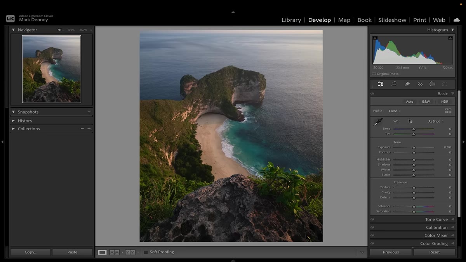Click the Previous button

[391, 252]
